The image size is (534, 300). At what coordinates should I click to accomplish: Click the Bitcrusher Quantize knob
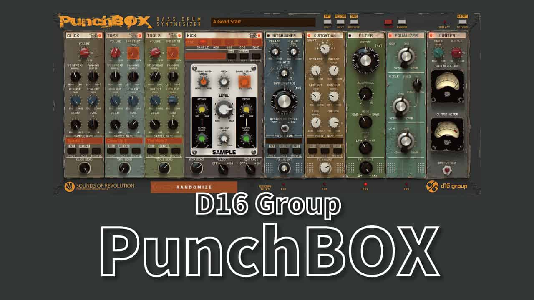point(284,73)
